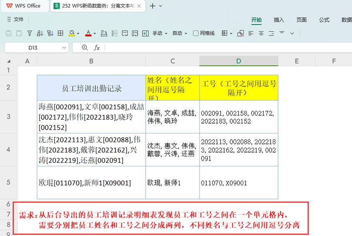This screenshot has height=236, width=352.
Task: Select column E header
Action: 297,61
